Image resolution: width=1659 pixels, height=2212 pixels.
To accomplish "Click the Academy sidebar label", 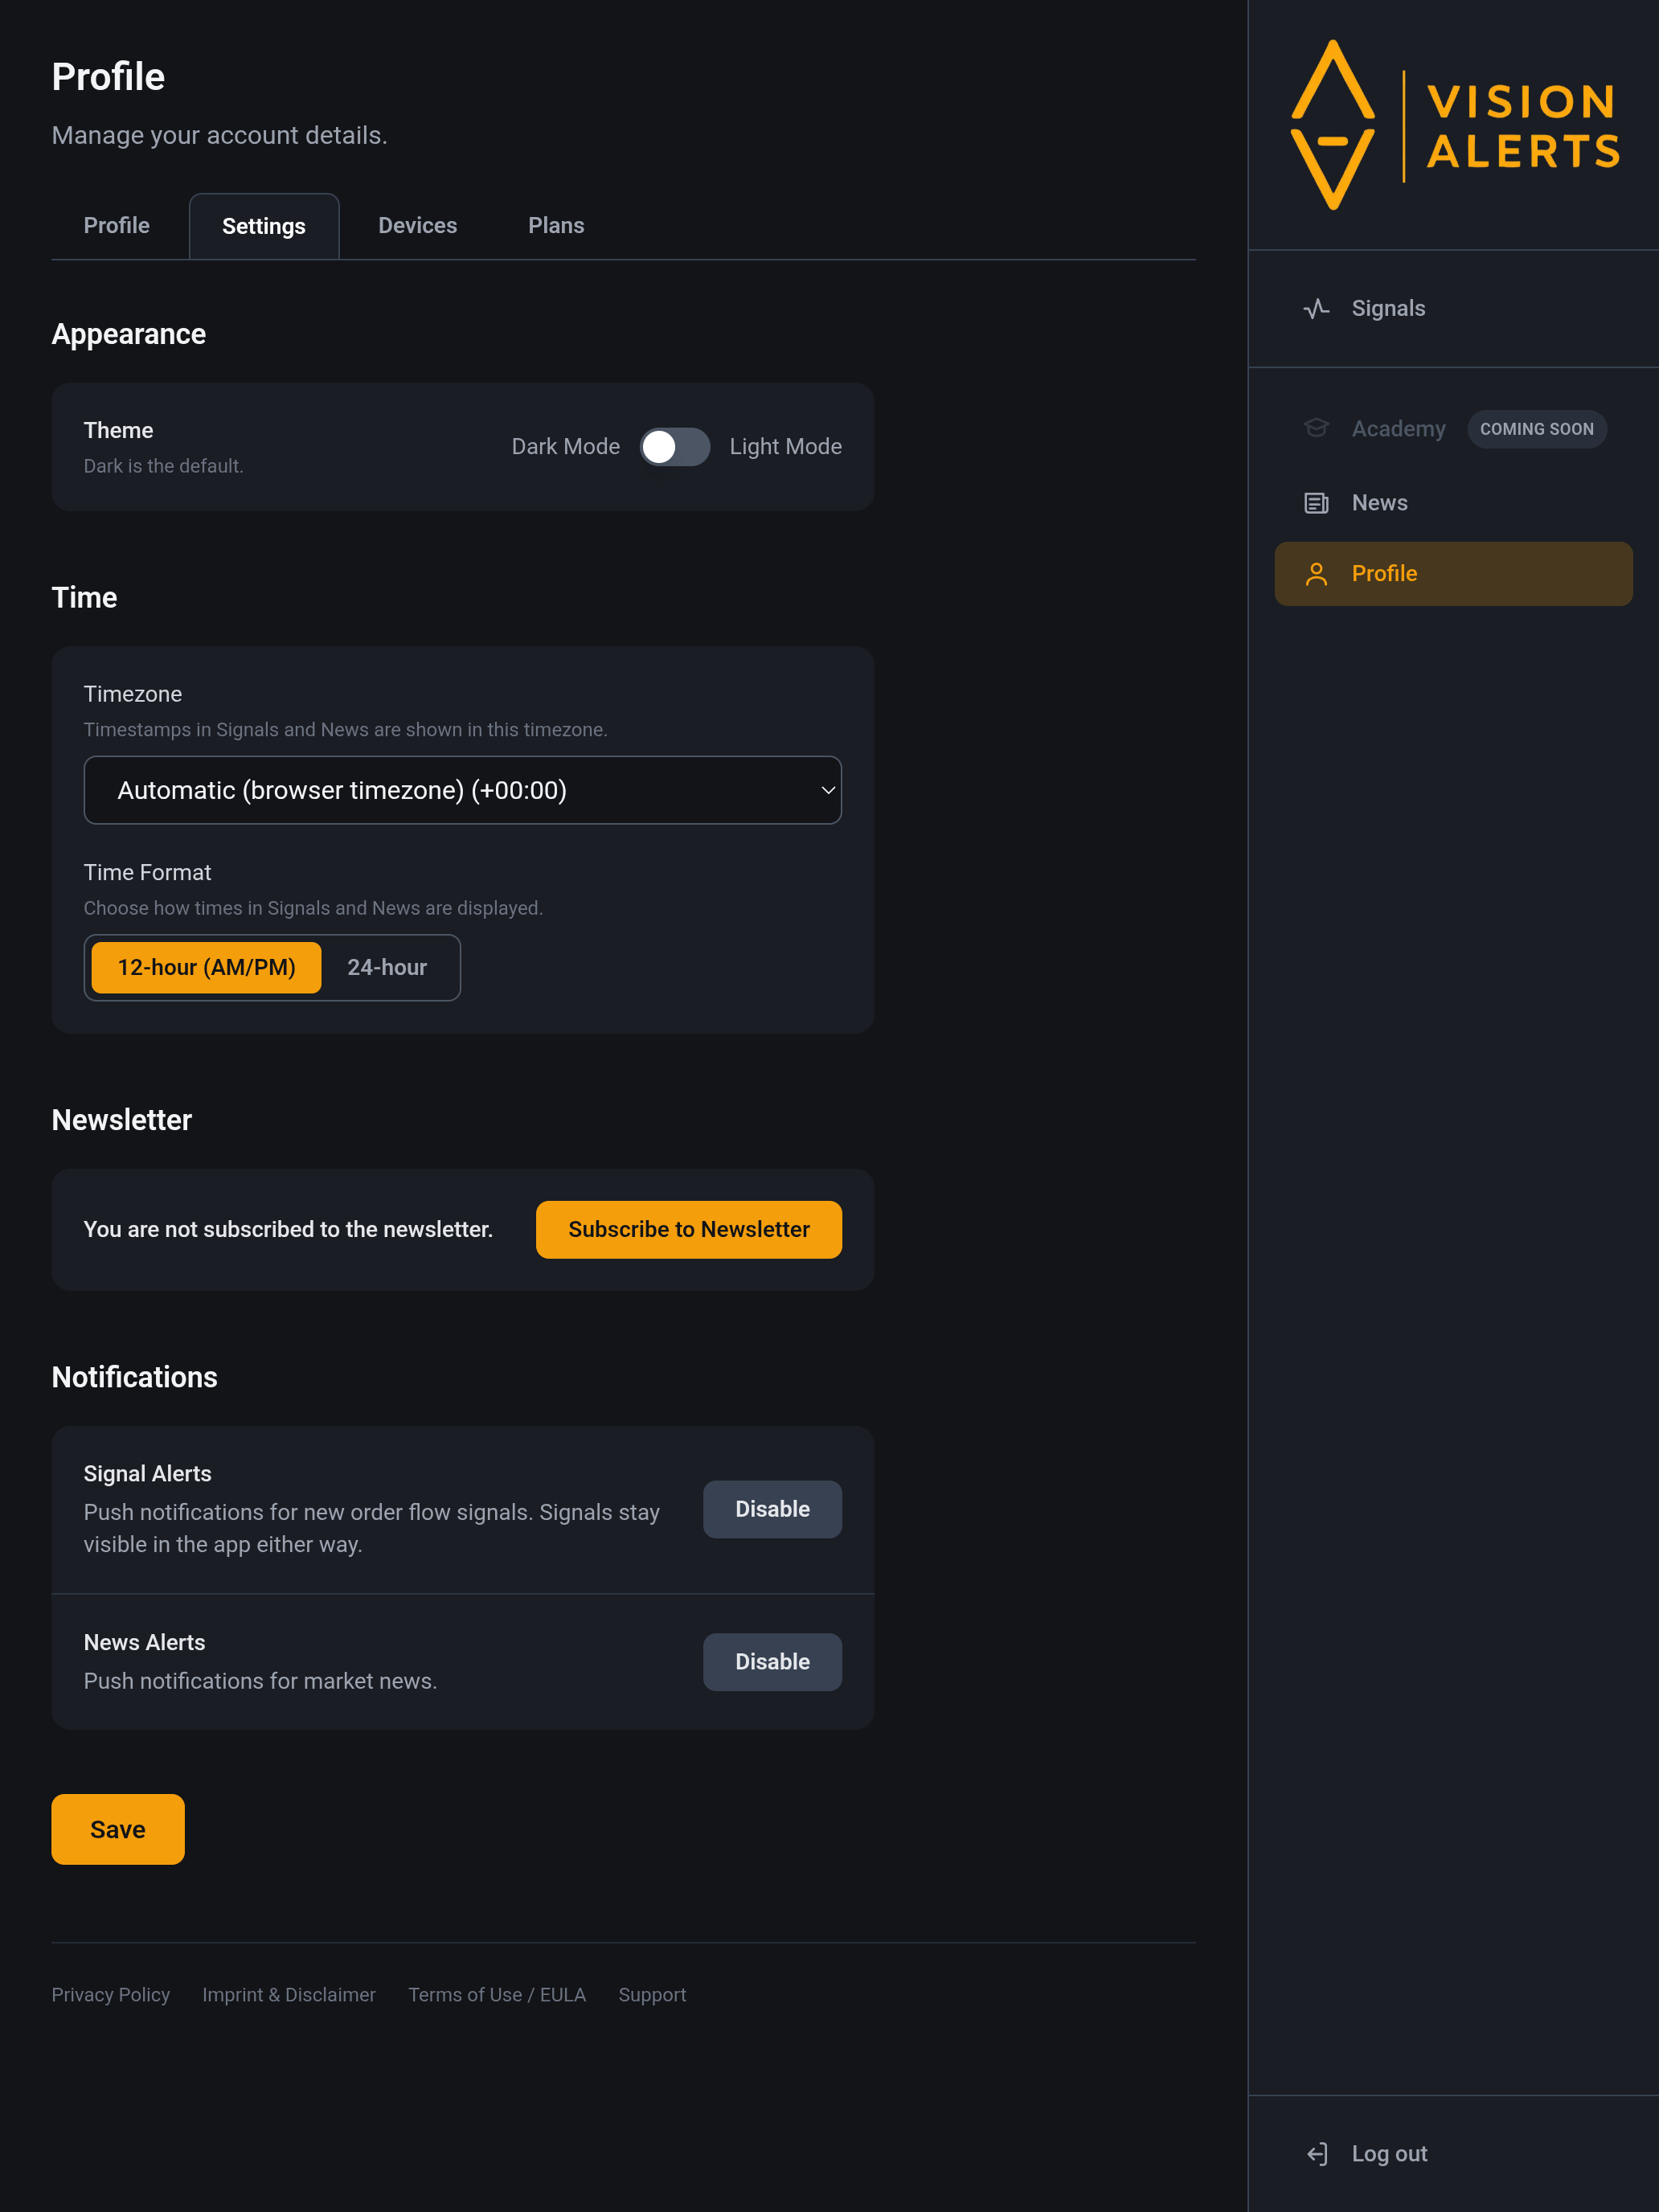I will click(1398, 429).
